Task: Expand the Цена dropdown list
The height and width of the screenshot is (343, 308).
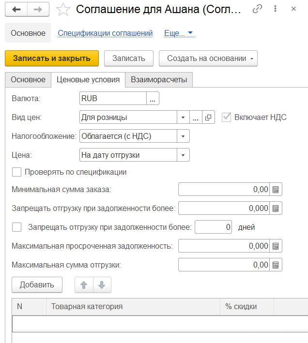Action: pyautogui.click(x=183, y=155)
